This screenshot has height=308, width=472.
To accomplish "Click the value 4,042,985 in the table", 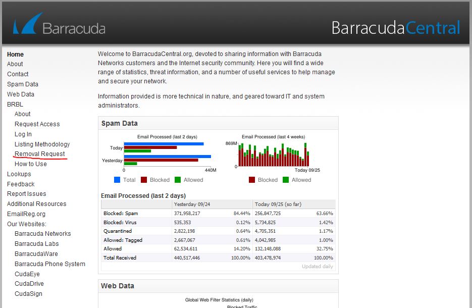I will pyautogui.click(x=265, y=240).
